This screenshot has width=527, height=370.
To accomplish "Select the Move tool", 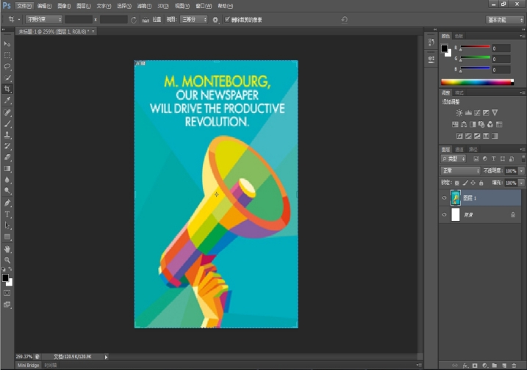I will 7,44.
